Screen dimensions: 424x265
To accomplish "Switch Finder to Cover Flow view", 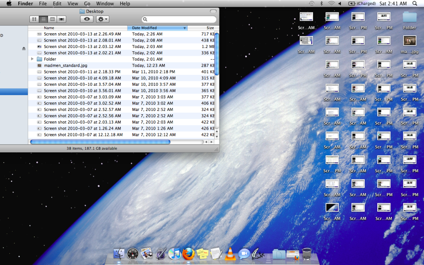I will click(x=62, y=19).
